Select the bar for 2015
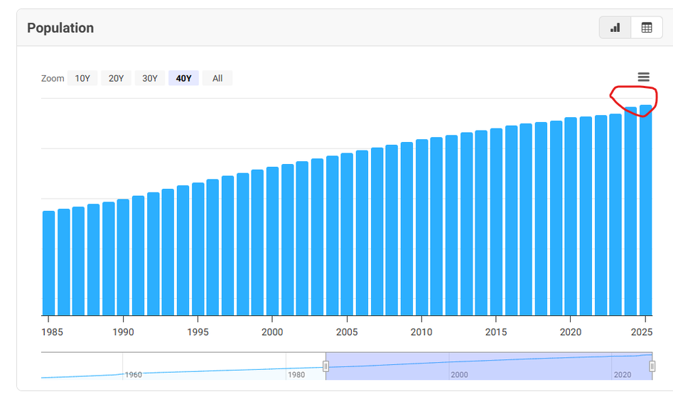Image resolution: width=673 pixels, height=399 pixels. 496,222
